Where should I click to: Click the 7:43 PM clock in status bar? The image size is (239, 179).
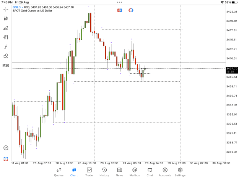[7, 2]
